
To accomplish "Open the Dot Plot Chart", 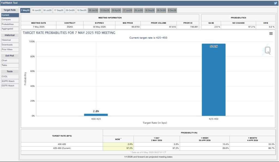I will click(x=10, y=61).
